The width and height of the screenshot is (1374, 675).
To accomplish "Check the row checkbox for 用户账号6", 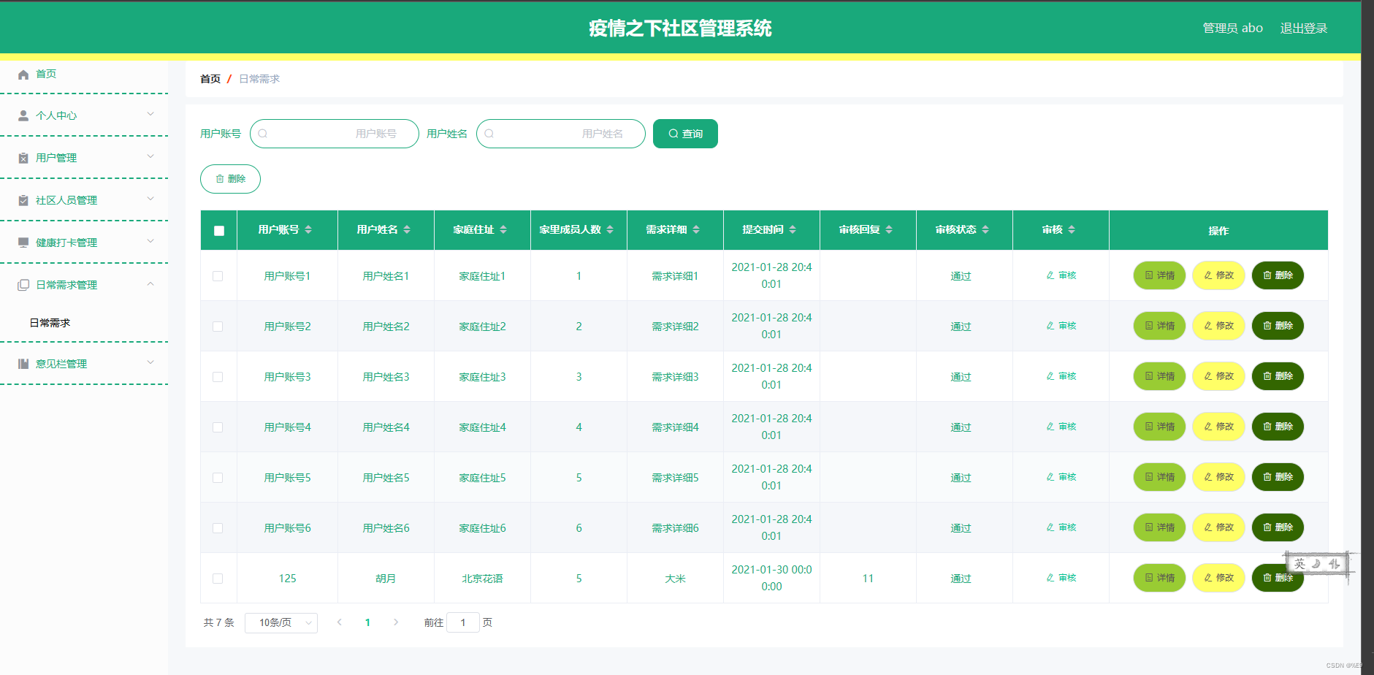I will pos(218,528).
